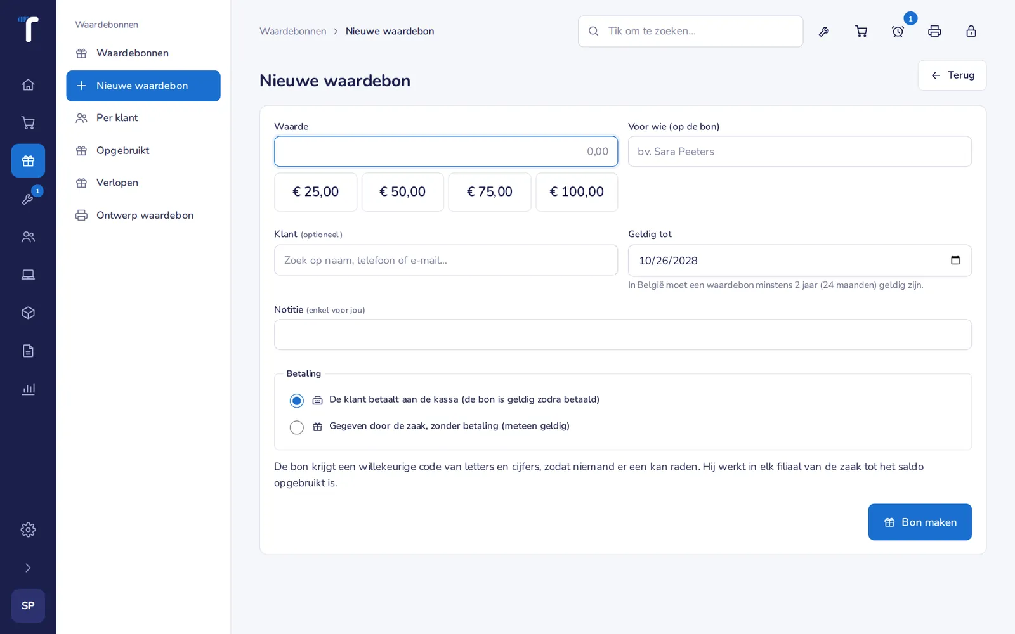Select Nieuwe waardebon in the side menu
Image resolution: width=1015 pixels, height=634 pixels.
click(x=143, y=86)
